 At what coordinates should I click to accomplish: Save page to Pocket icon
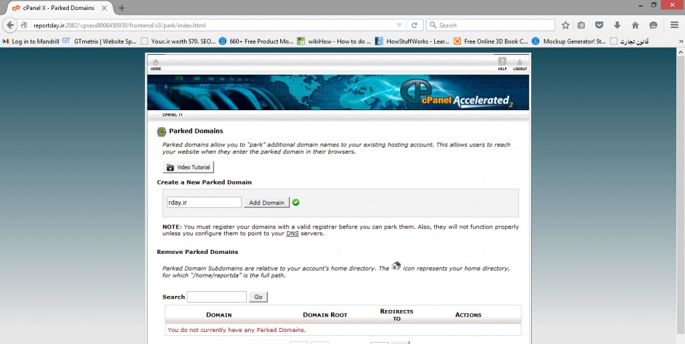(x=599, y=25)
